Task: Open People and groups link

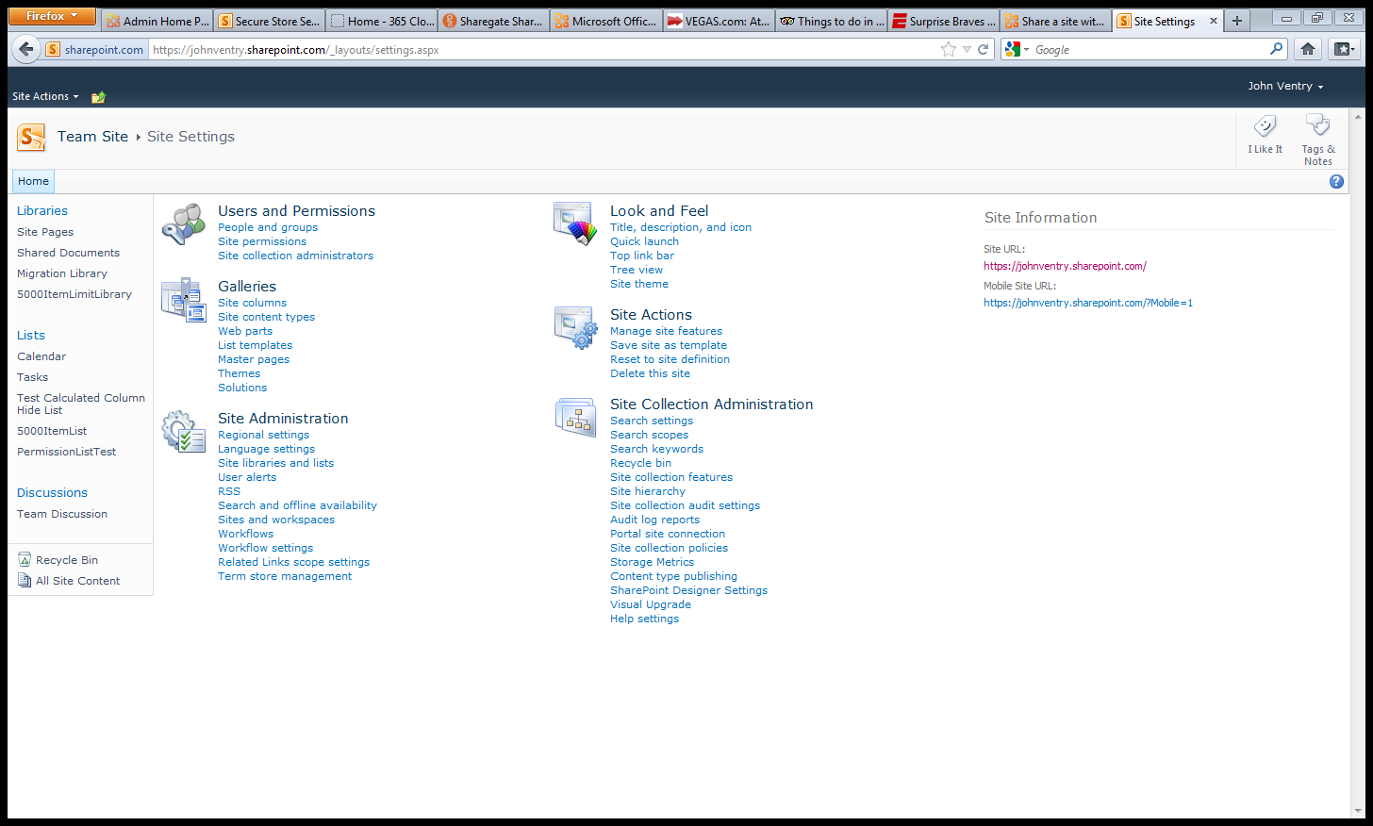Action: [x=268, y=227]
